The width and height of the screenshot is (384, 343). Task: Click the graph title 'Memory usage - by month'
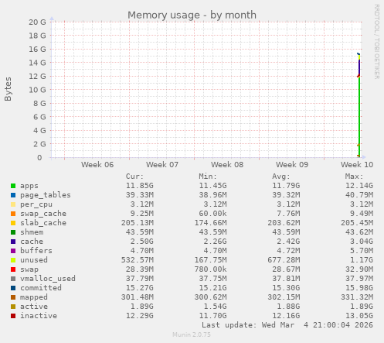point(192,15)
